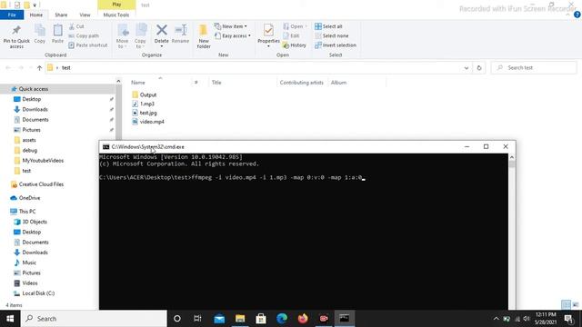Image resolution: width=582 pixels, height=327 pixels.
Task: Select the 1.mp3 file
Action: coord(144,104)
